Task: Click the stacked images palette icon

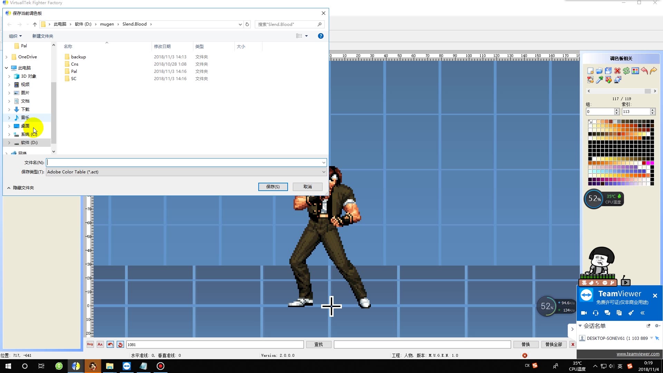Action: pyautogui.click(x=617, y=80)
